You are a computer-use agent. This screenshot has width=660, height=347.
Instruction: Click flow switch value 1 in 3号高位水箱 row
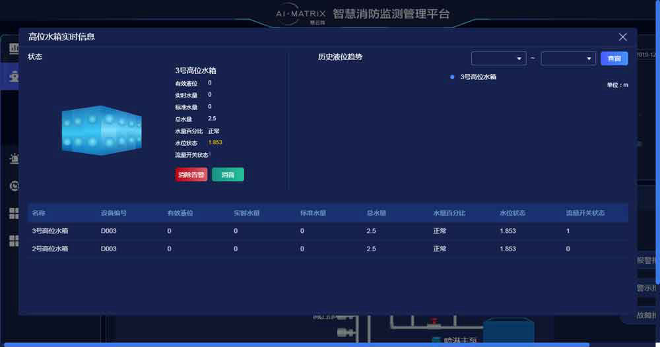(568, 231)
